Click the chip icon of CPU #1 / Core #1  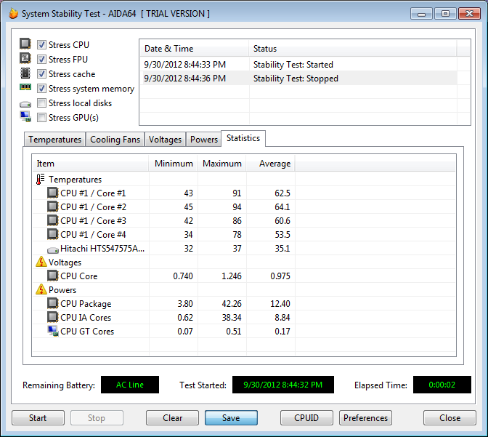(52, 193)
